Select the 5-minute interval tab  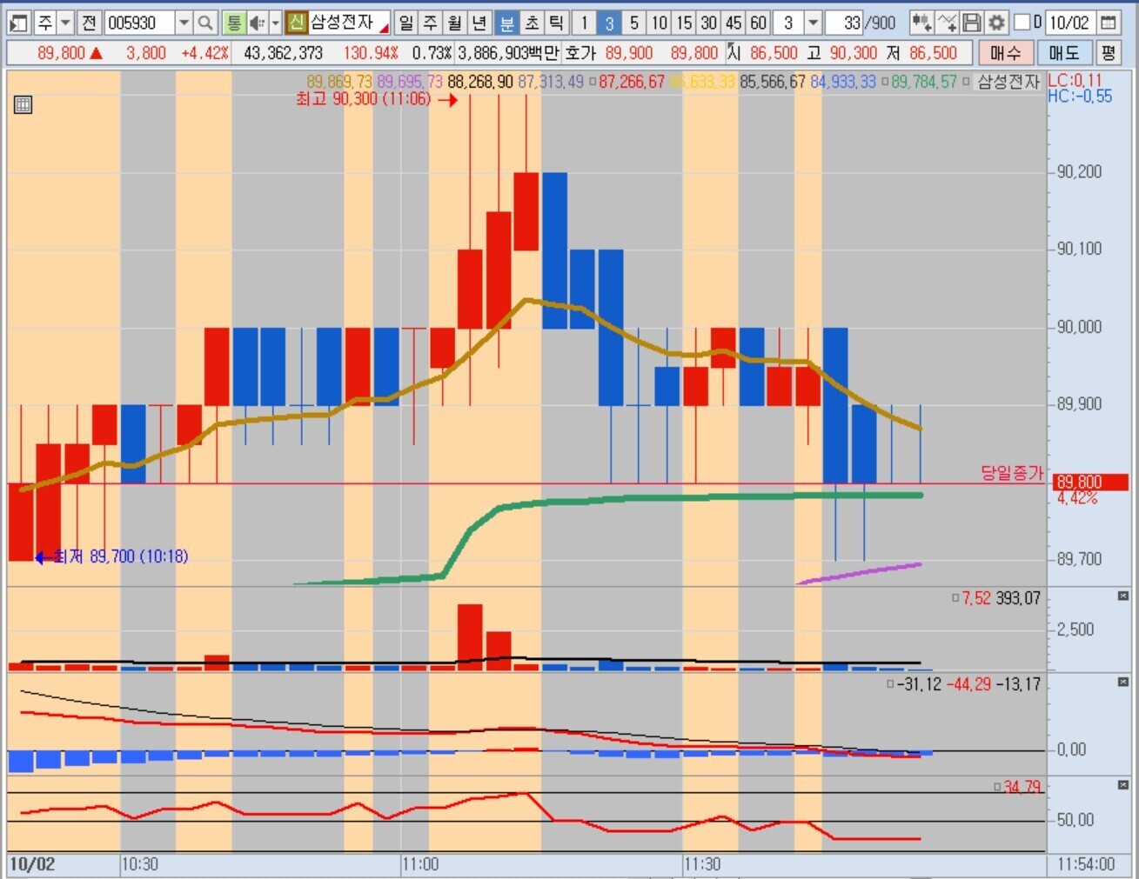tap(634, 23)
